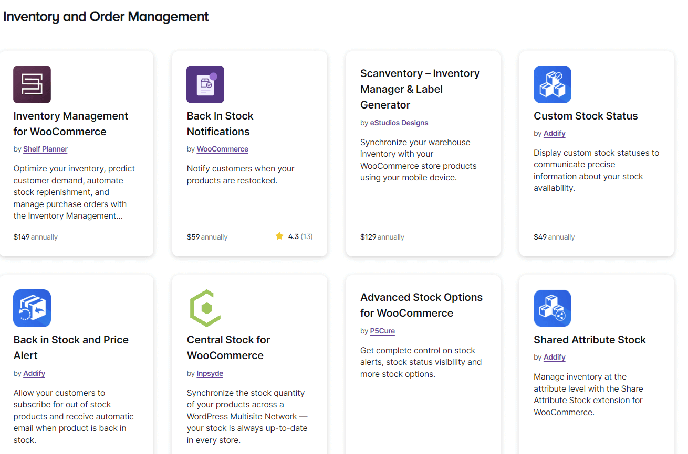Open Scanventory Inventory Manager & Label Generator title
This screenshot has height=454, width=688.
point(420,89)
